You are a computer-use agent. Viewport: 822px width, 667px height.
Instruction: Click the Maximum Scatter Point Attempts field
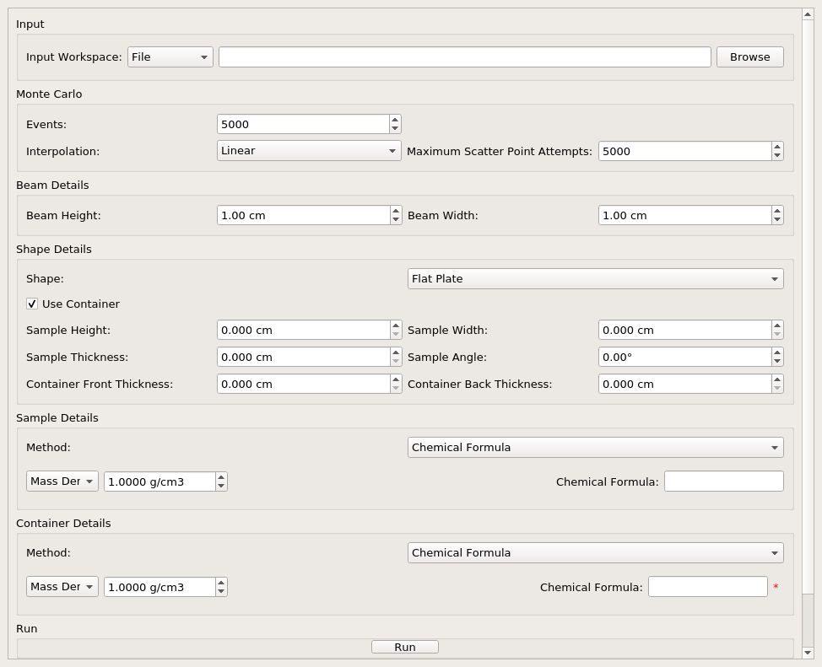coord(684,152)
